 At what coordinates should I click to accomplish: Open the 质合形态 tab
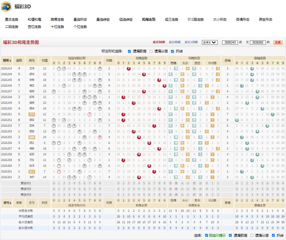pyautogui.click(x=265, y=19)
